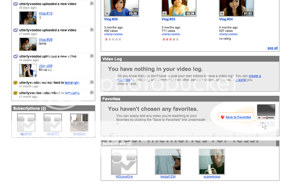
Task: Click the plus icon on Vlog #04 thumbnail
Action: point(221,13)
